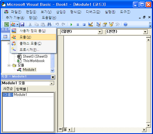Choose 클래스 모듈(C) from dropdown
Viewport: 153px width, 134px height.
click(33, 43)
